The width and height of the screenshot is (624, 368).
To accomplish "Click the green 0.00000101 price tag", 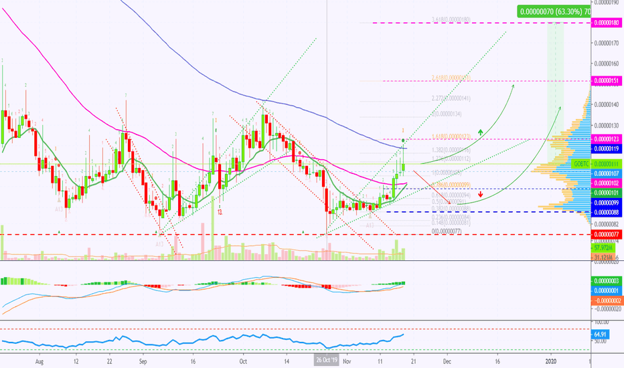I will (x=607, y=193).
